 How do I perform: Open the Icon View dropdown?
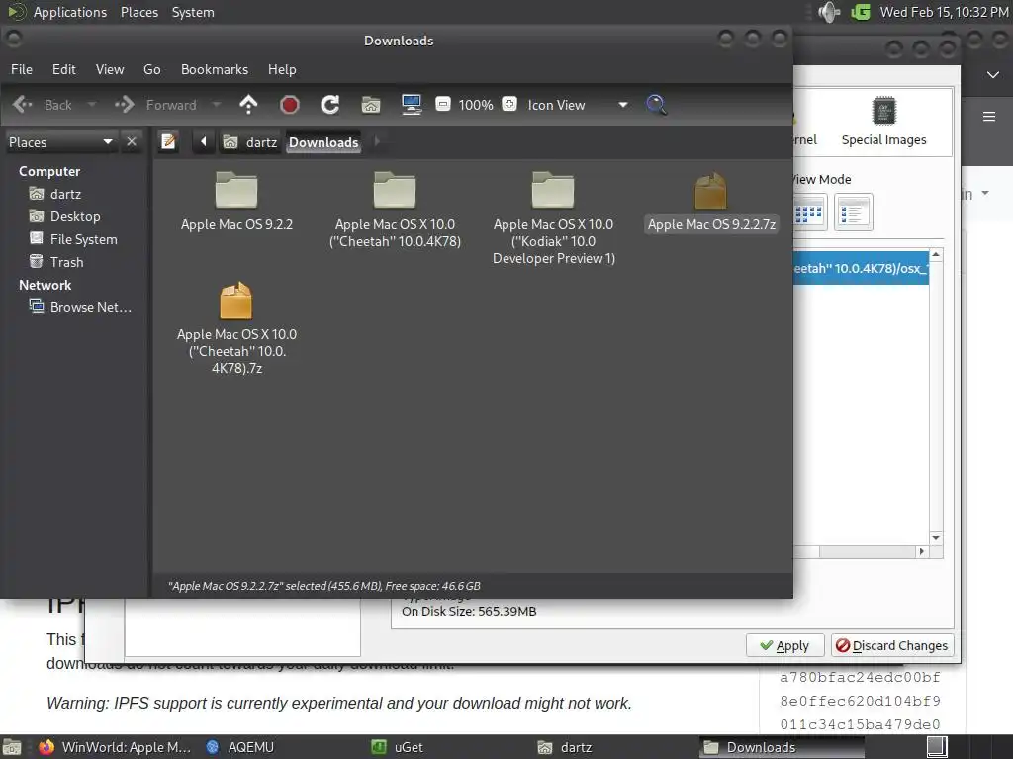577,105
